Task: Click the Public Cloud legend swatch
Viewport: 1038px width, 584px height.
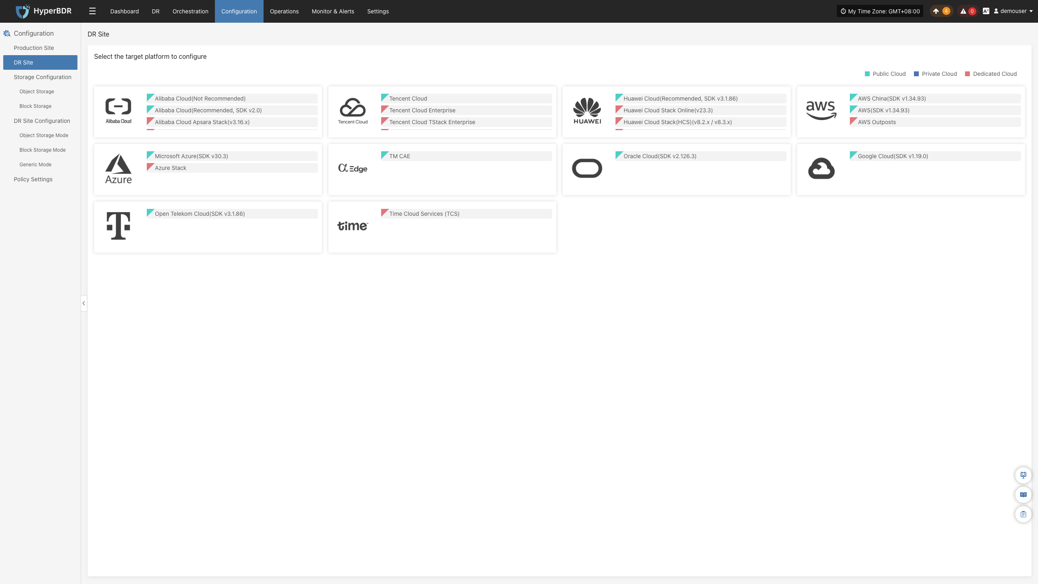Action: 867,74
